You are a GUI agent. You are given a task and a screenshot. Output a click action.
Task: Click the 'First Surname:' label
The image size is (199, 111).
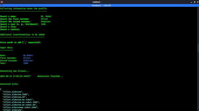[x=8, y=58]
